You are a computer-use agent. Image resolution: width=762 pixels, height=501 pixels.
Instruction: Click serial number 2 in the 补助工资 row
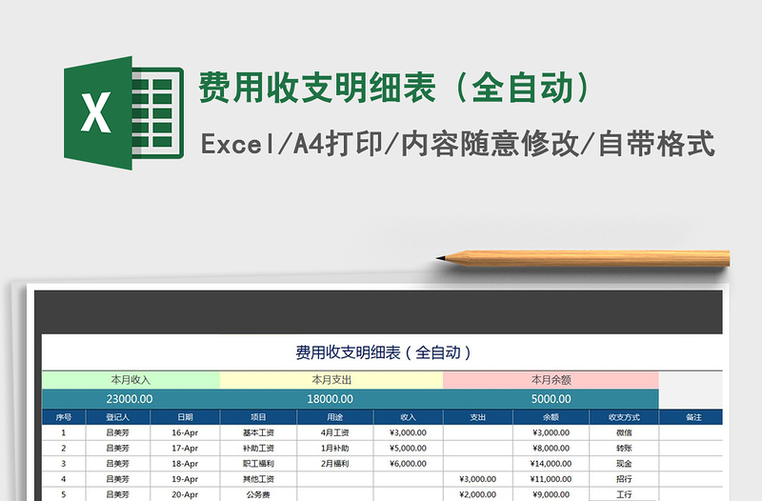63,448
